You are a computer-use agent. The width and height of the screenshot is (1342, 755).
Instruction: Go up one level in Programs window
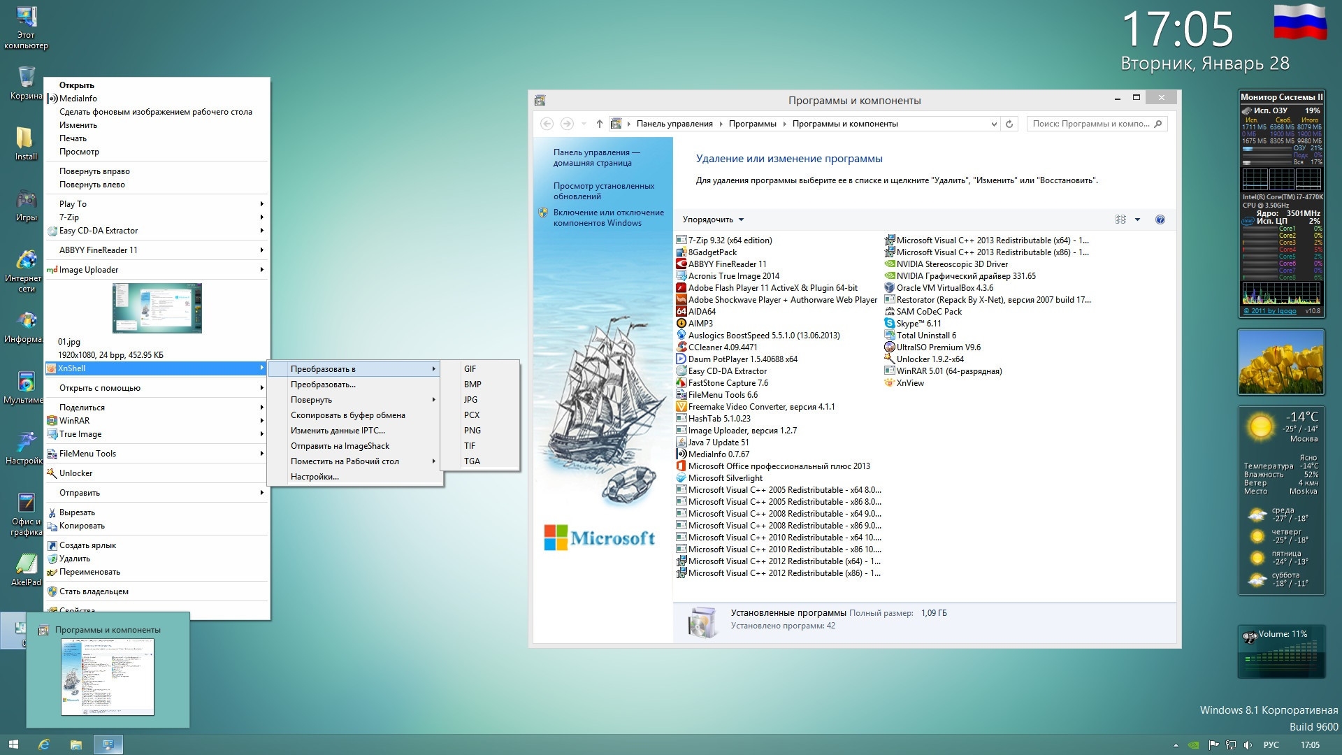(x=599, y=124)
